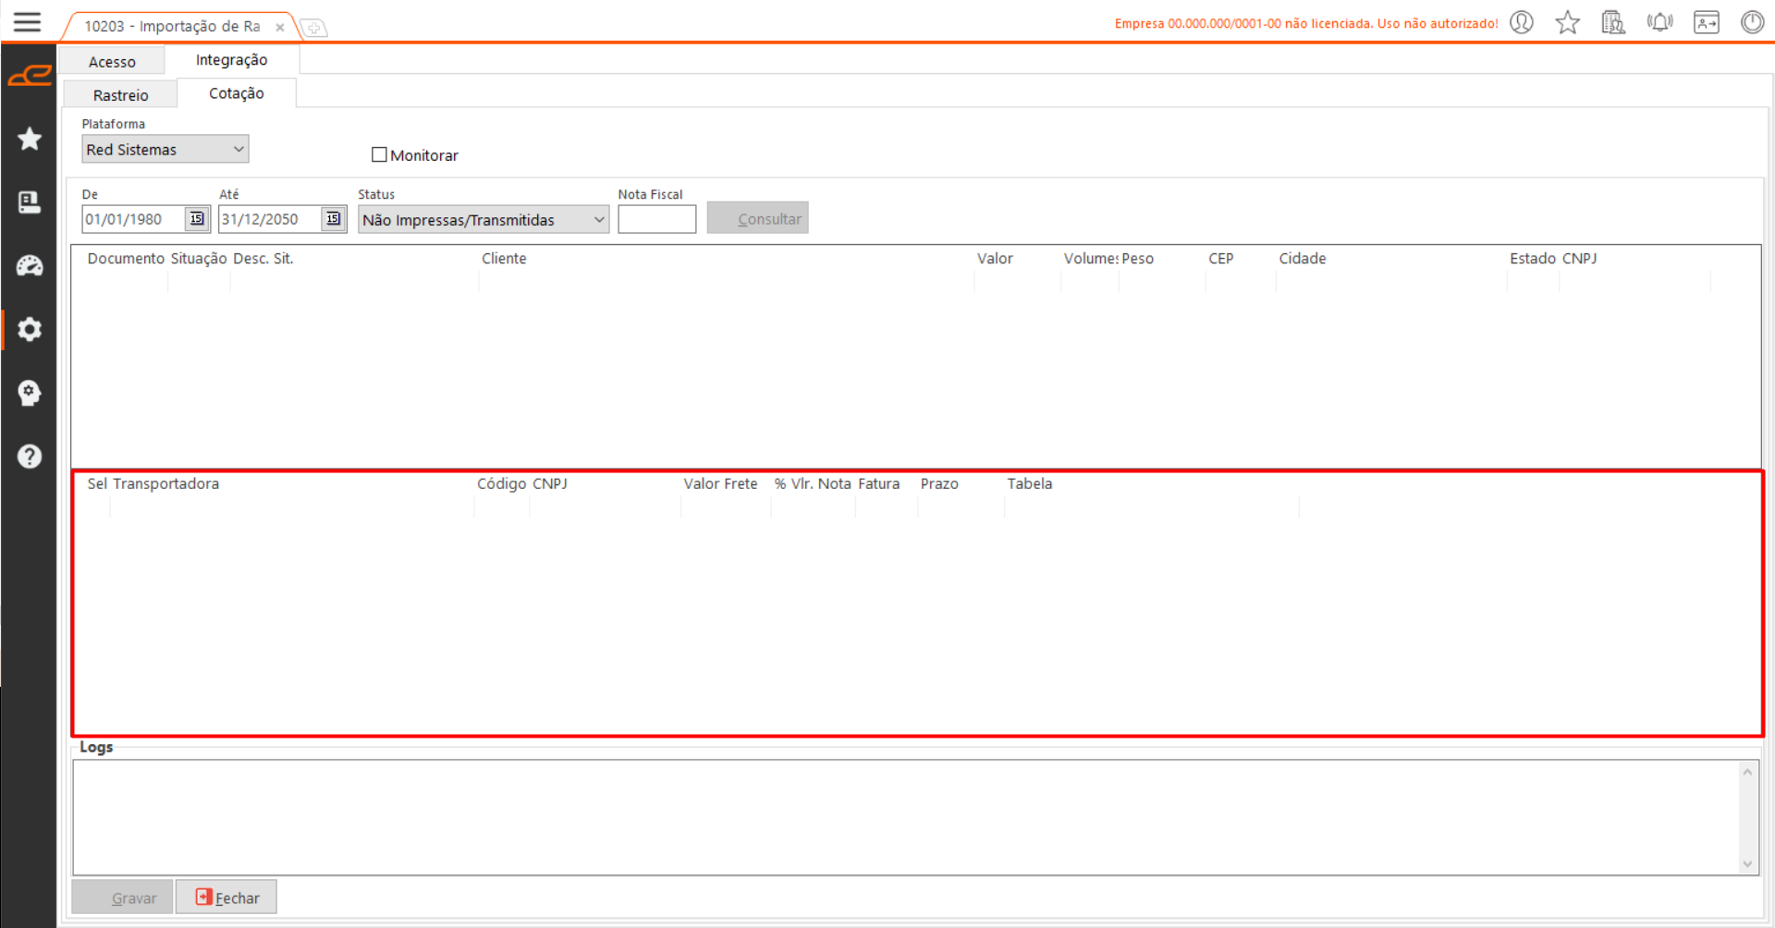Open calendar picker for Até date
The width and height of the screenshot is (1775, 928).
pyautogui.click(x=334, y=219)
